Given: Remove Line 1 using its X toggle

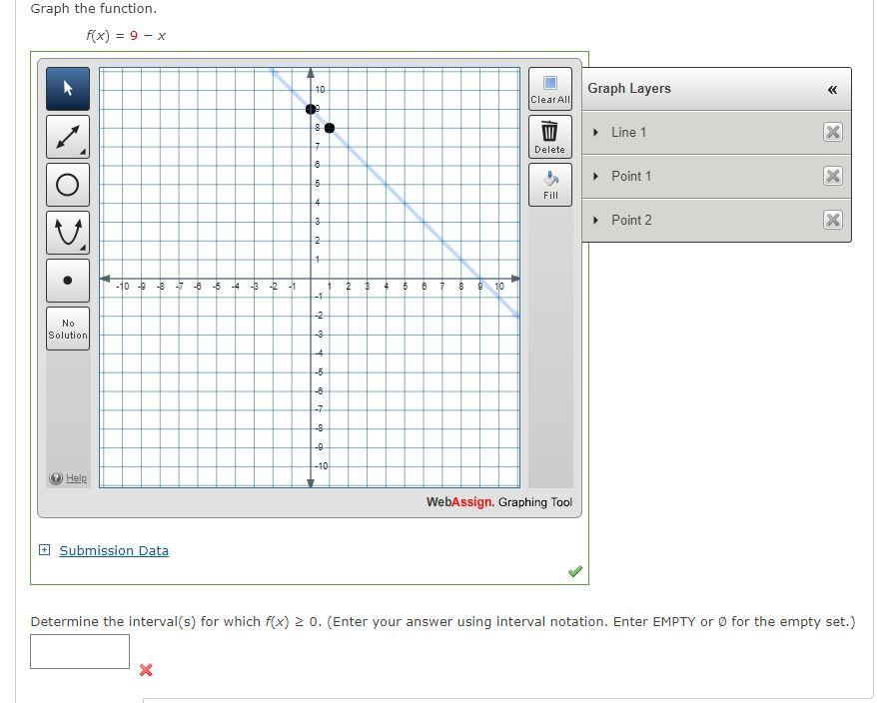Looking at the screenshot, I should click(833, 132).
